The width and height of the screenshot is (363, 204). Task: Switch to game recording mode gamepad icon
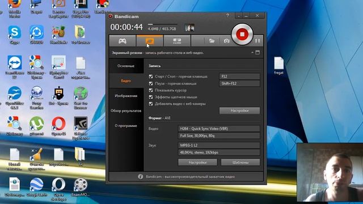(123, 41)
